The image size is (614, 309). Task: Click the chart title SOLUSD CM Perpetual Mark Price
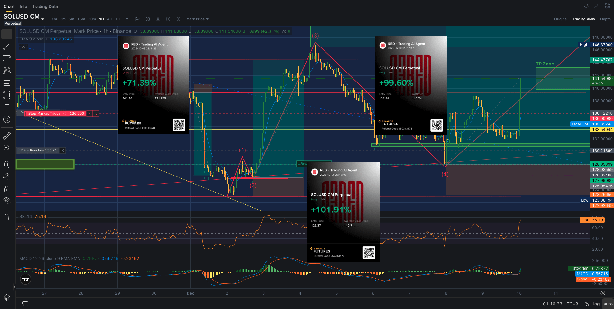[59, 31]
